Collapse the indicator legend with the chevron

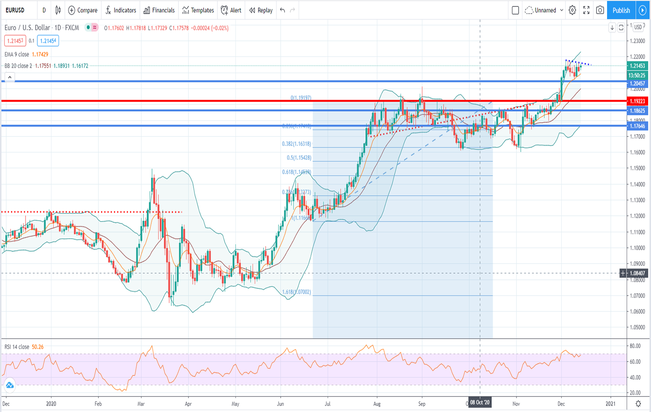(x=9, y=77)
